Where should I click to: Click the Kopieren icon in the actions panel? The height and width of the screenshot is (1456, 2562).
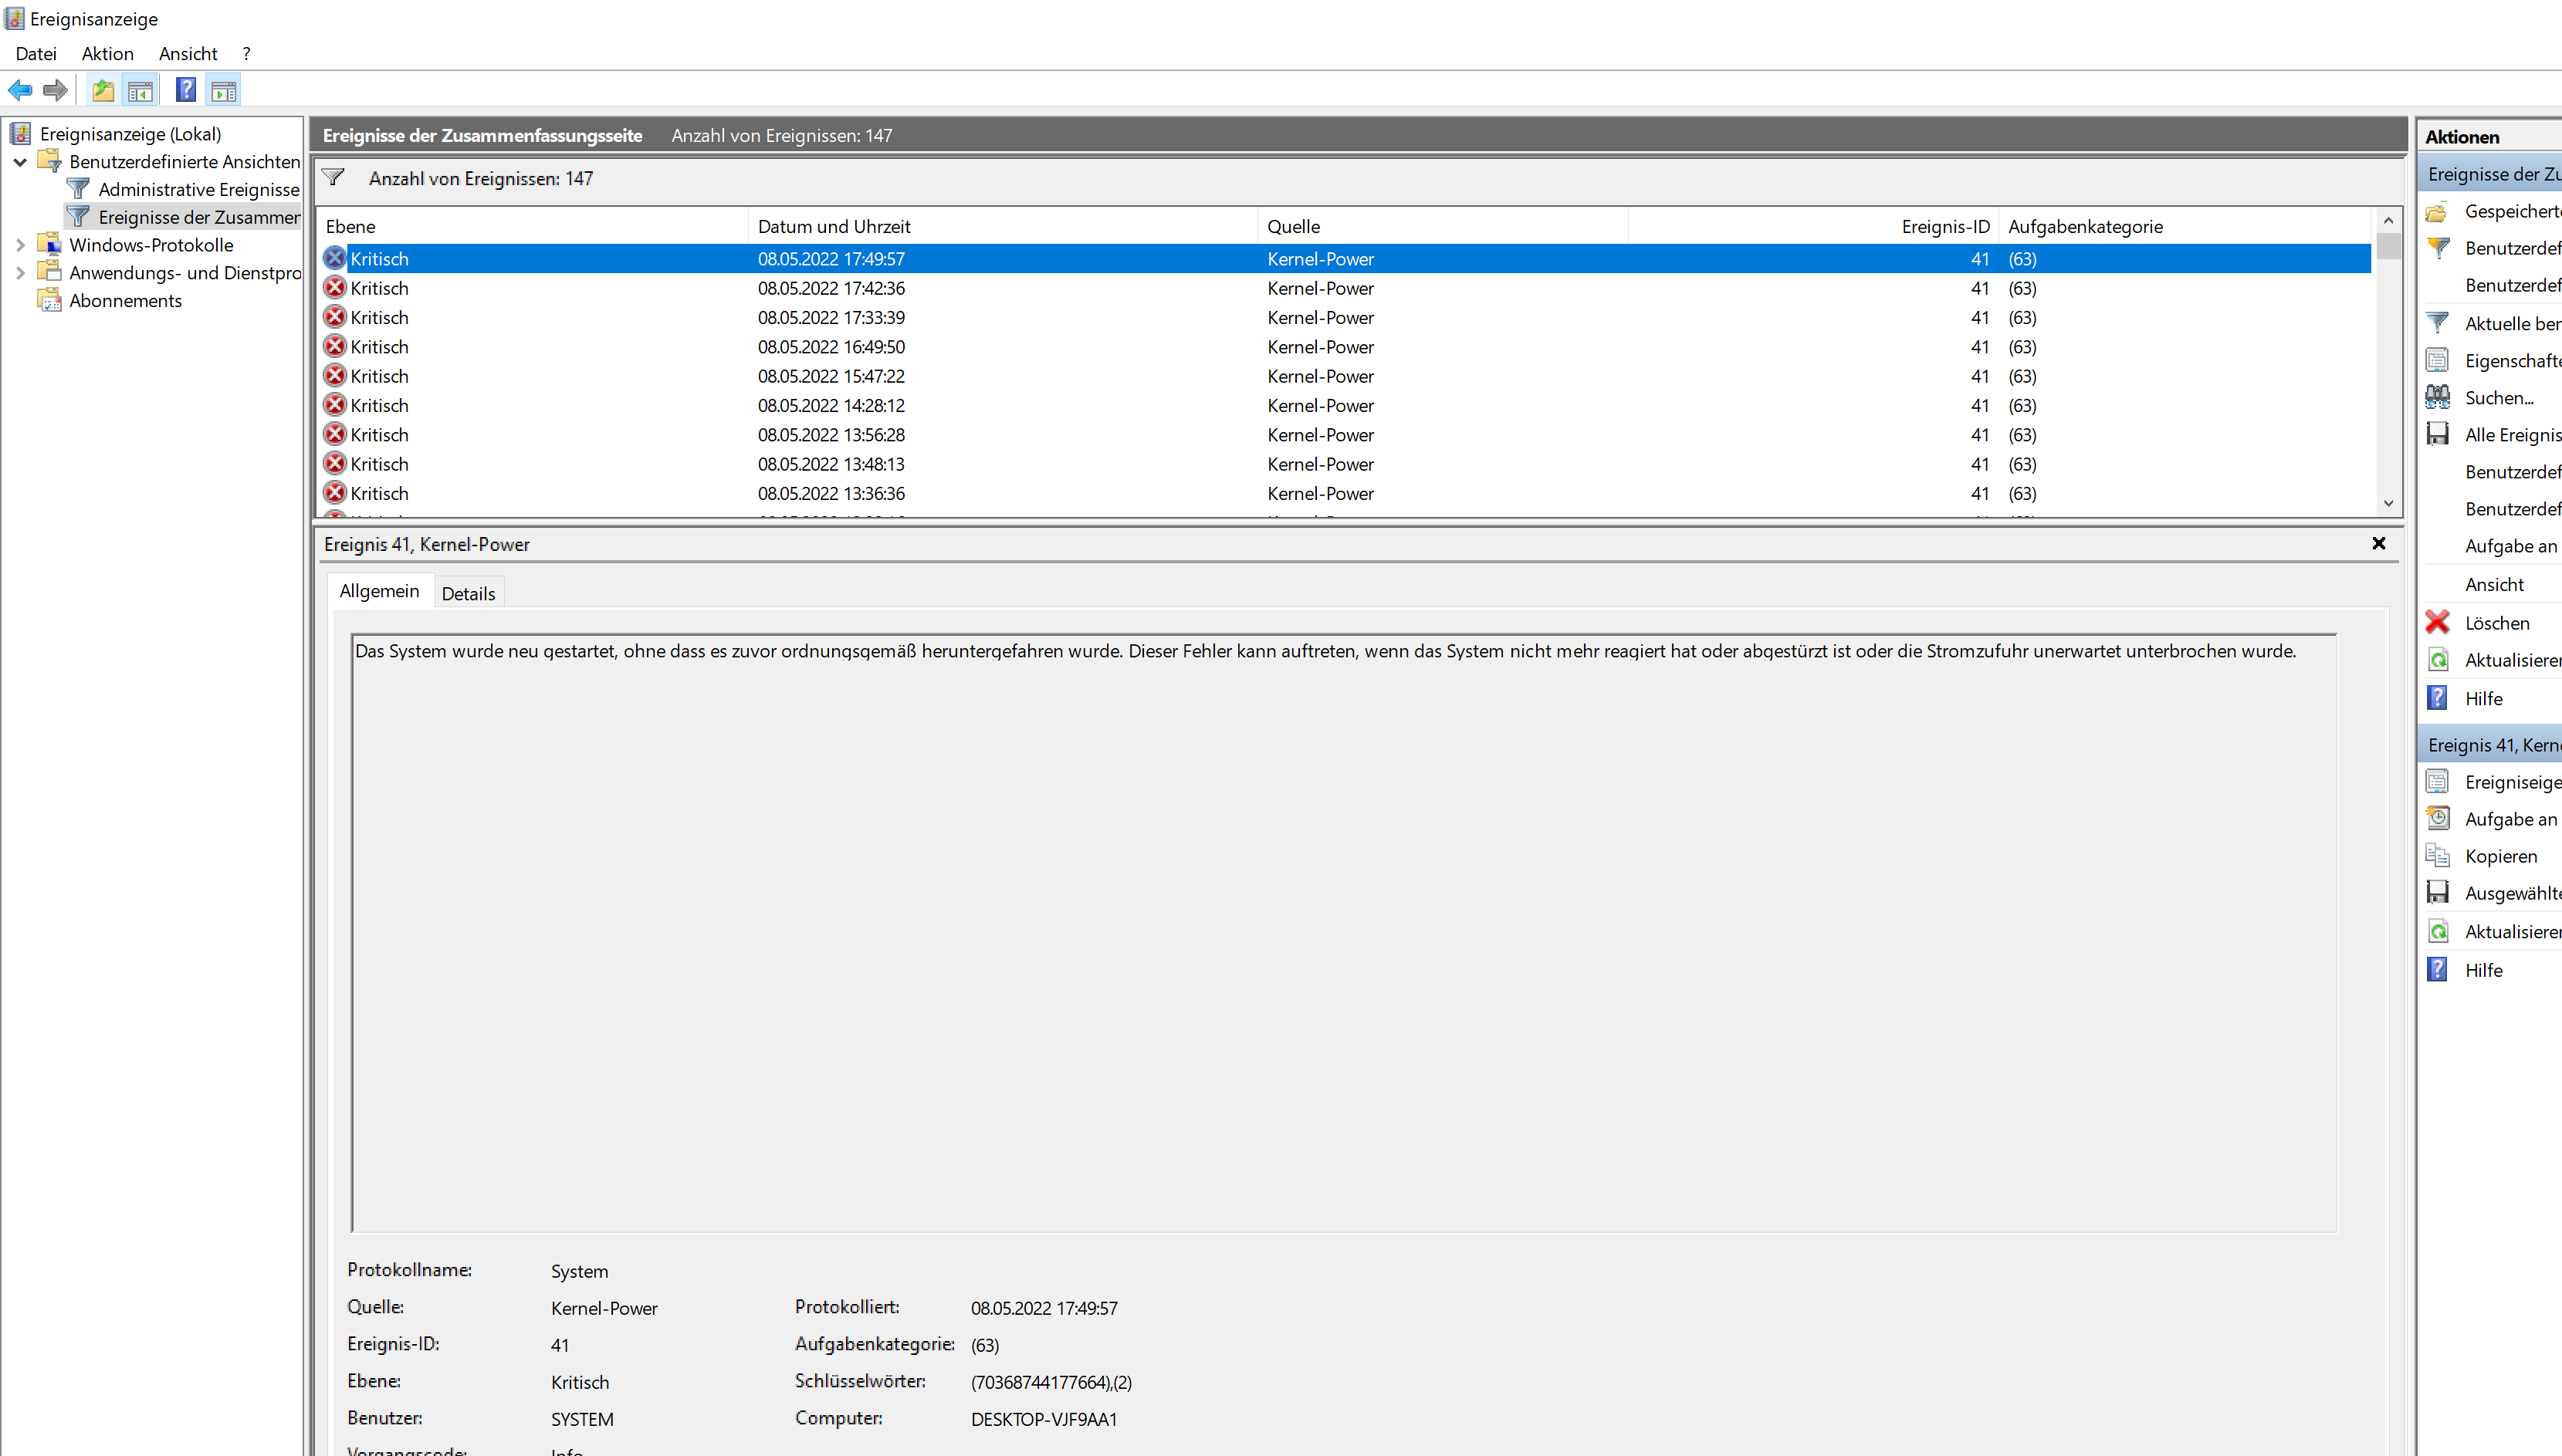2437,856
